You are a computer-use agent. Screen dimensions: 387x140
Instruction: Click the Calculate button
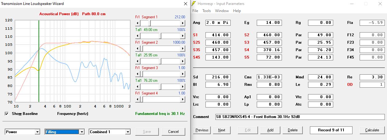[x=372, y=130]
